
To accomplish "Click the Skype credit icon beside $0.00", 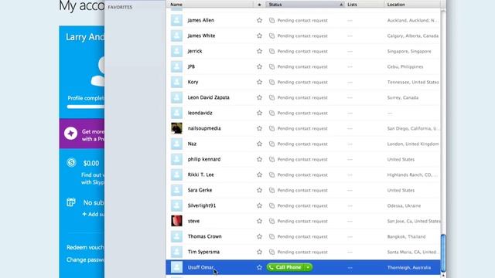I will (x=71, y=163).
